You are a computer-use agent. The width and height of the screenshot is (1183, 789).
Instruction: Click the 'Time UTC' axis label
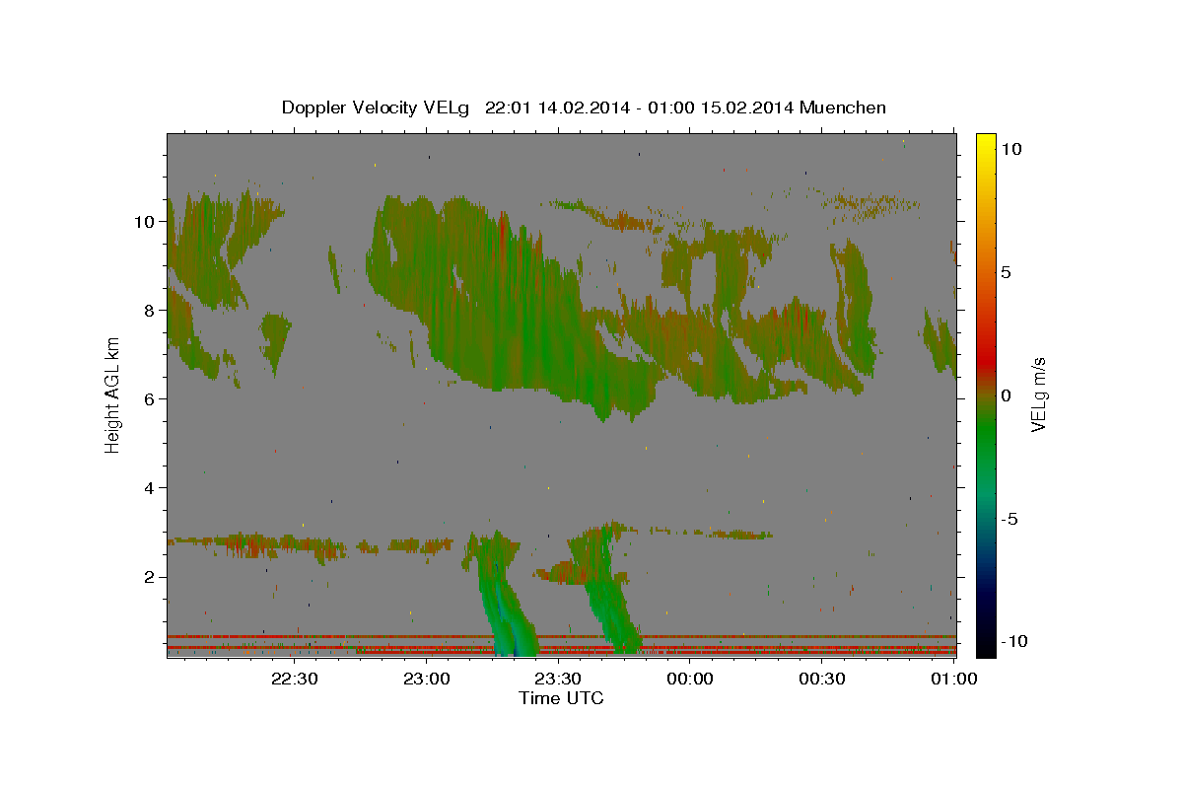click(561, 698)
